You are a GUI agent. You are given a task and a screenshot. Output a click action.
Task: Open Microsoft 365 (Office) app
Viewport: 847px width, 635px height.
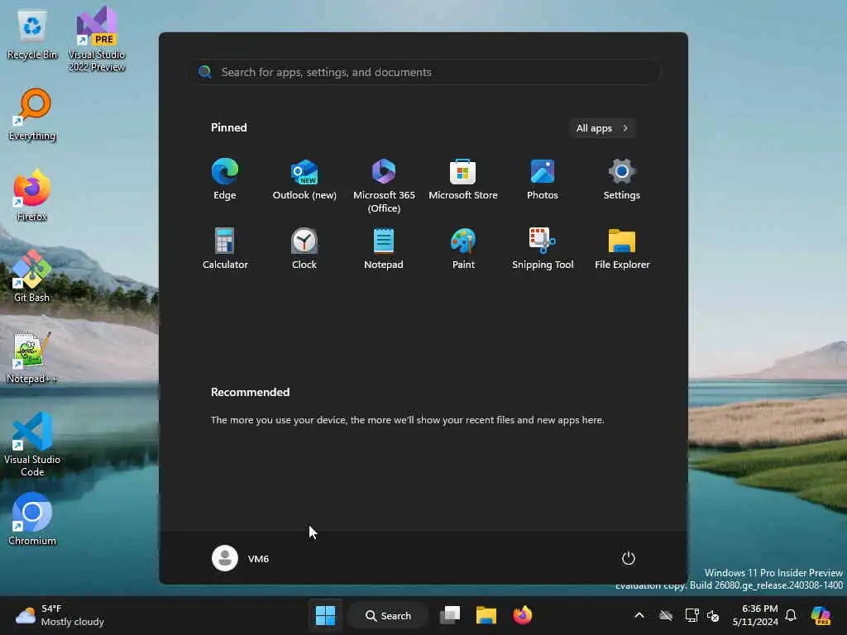click(384, 186)
